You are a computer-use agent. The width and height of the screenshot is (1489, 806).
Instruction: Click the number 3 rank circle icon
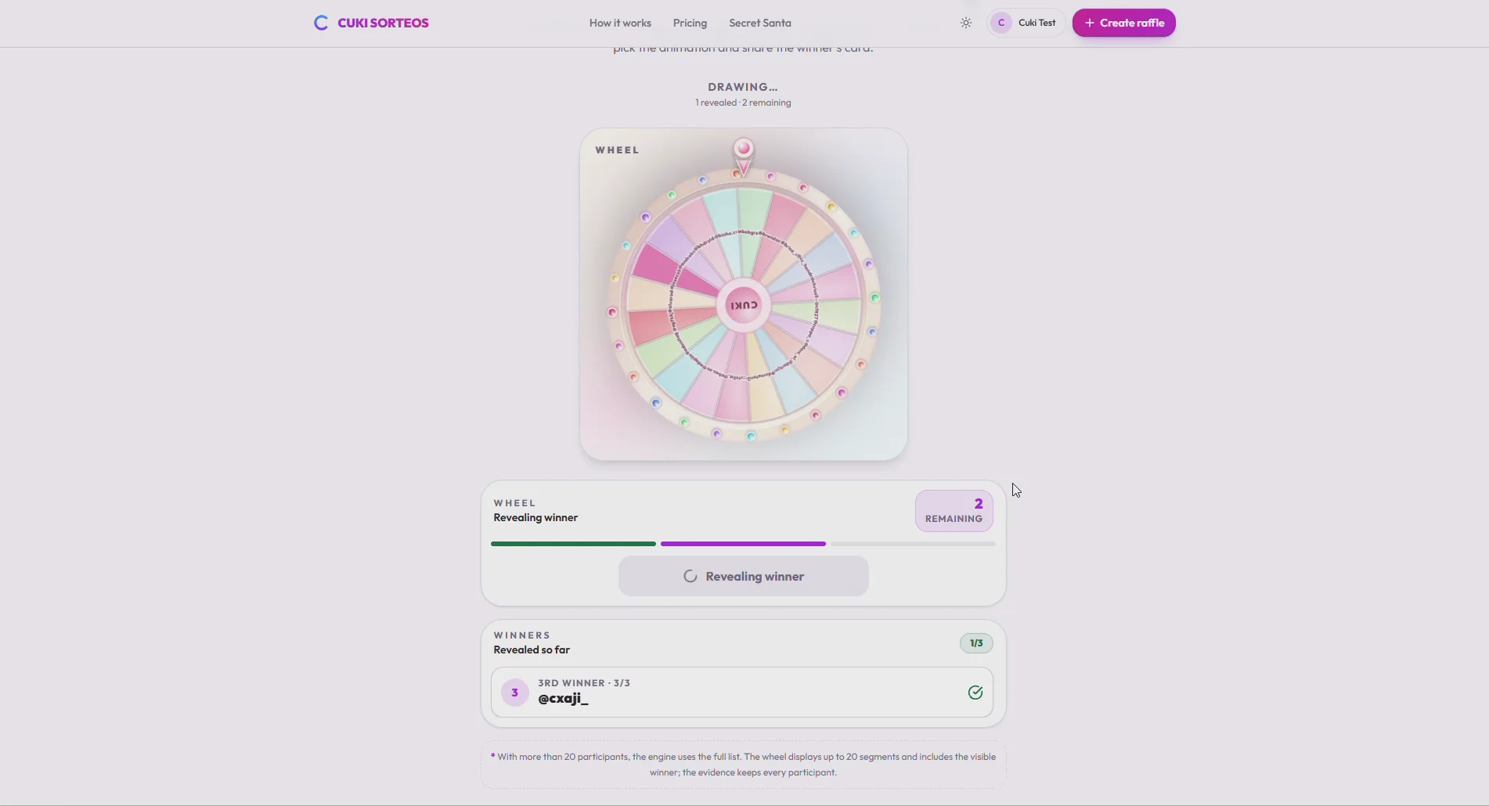coord(514,692)
